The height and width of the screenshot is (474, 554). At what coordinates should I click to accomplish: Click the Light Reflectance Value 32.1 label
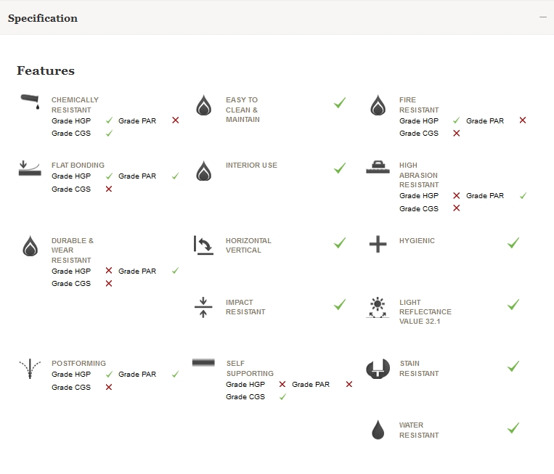click(425, 312)
